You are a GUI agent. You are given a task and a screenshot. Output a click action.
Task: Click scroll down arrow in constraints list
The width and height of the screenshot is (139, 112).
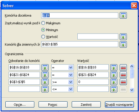(x=132, y=90)
